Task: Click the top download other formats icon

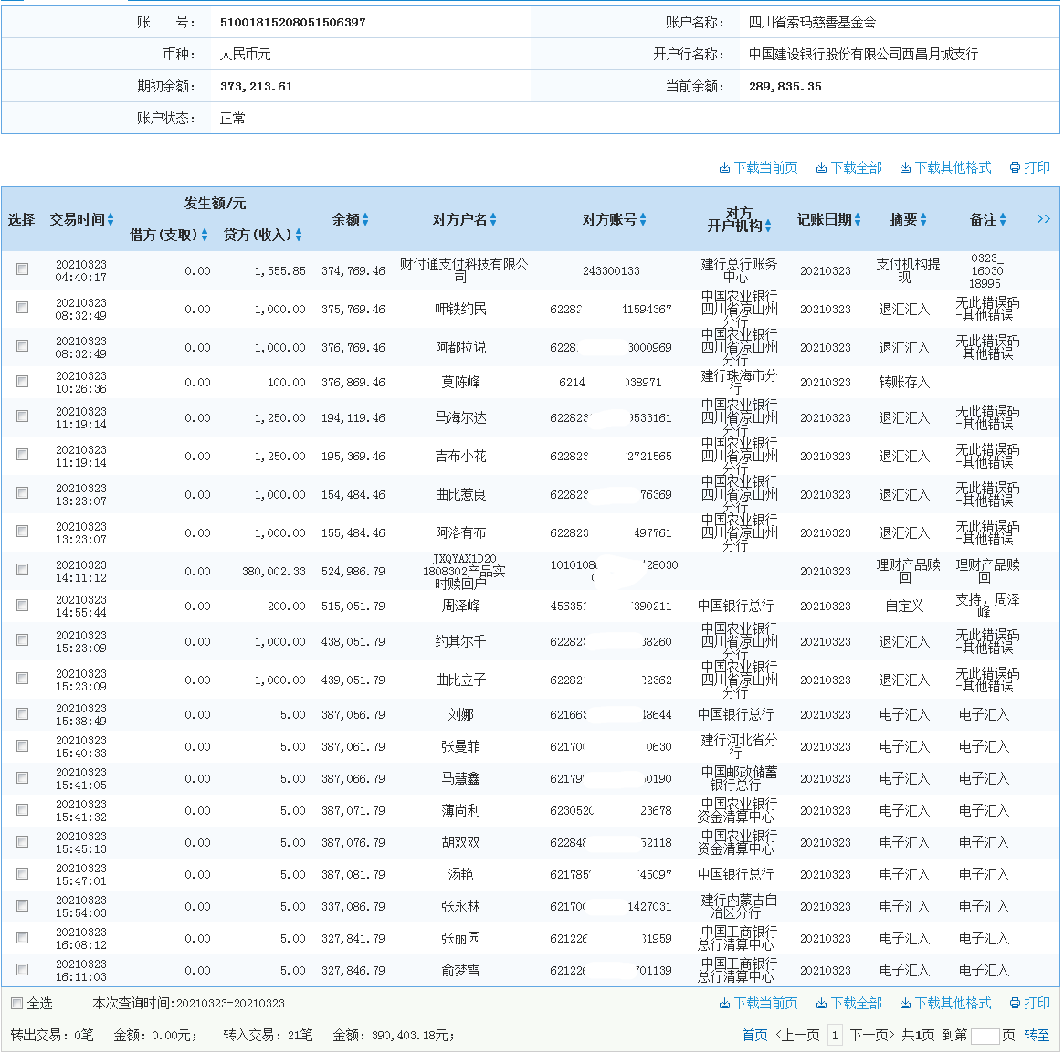Action: point(905,168)
